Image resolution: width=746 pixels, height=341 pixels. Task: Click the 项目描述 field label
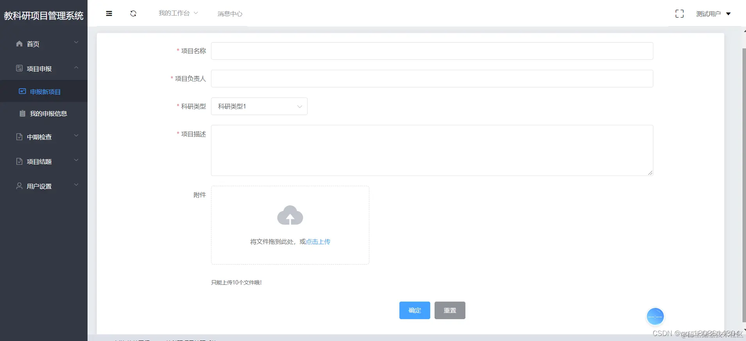(x=193, y=134)
